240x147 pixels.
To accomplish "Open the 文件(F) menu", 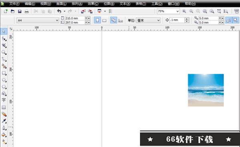I will click(x=14, y=4).
